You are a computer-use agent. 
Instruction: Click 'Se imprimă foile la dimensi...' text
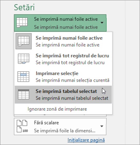click(x=65, y=131)
